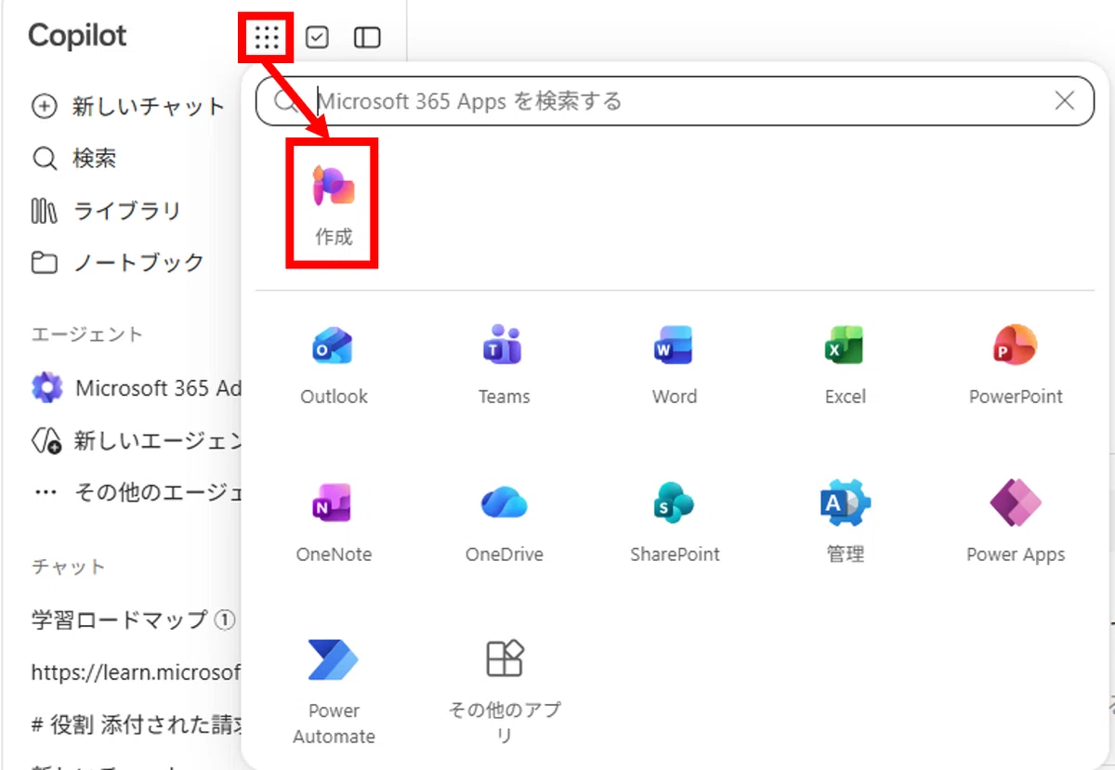1115x770 pixels.
Task: Clear the app search with the X
Action: (1064, 101)
